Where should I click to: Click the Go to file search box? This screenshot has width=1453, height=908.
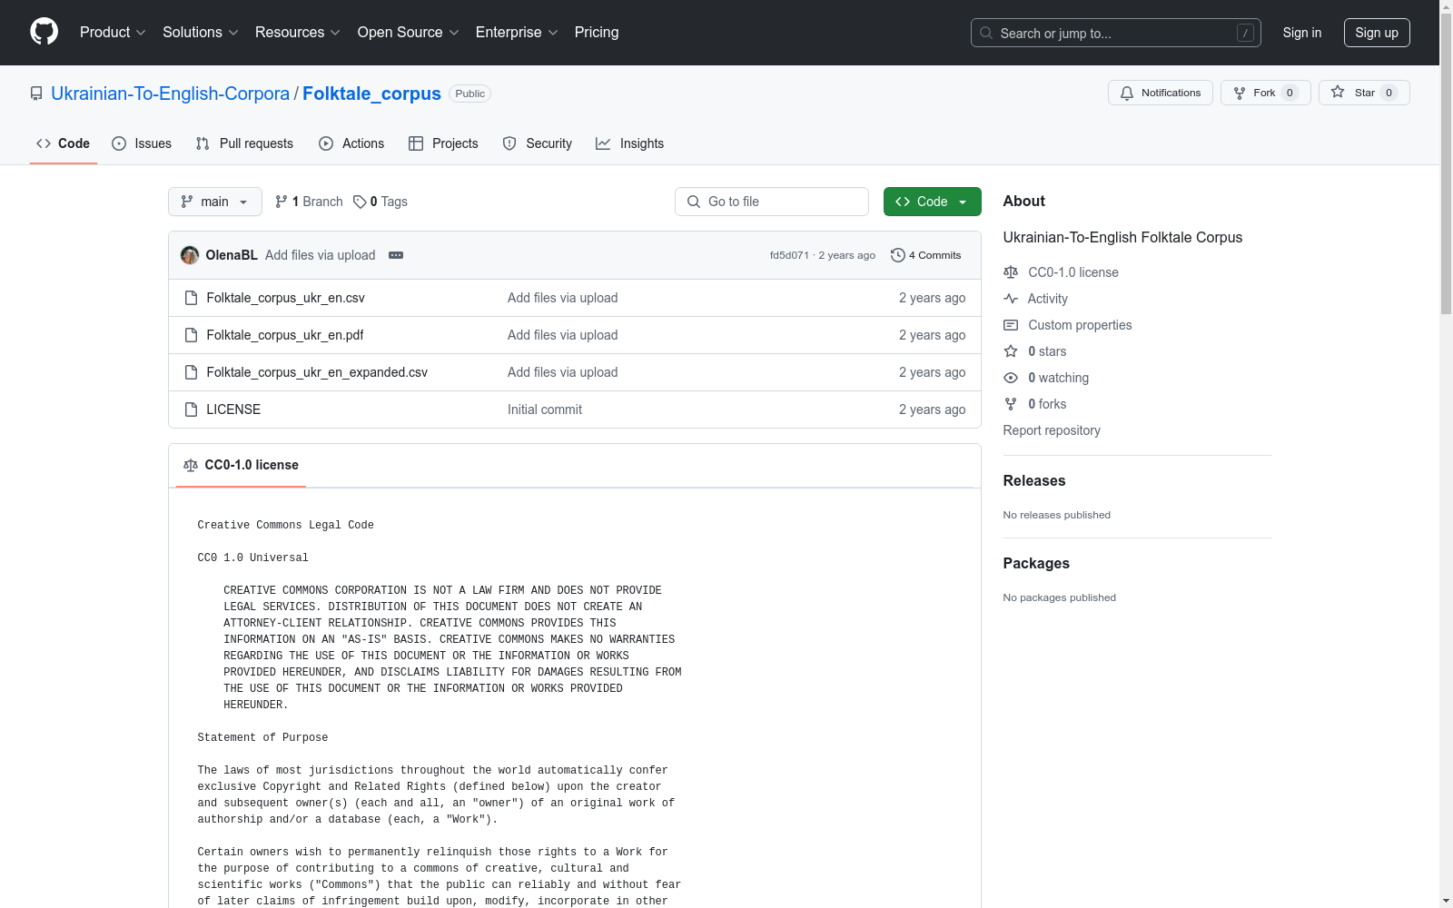click(x=772, y=202)
